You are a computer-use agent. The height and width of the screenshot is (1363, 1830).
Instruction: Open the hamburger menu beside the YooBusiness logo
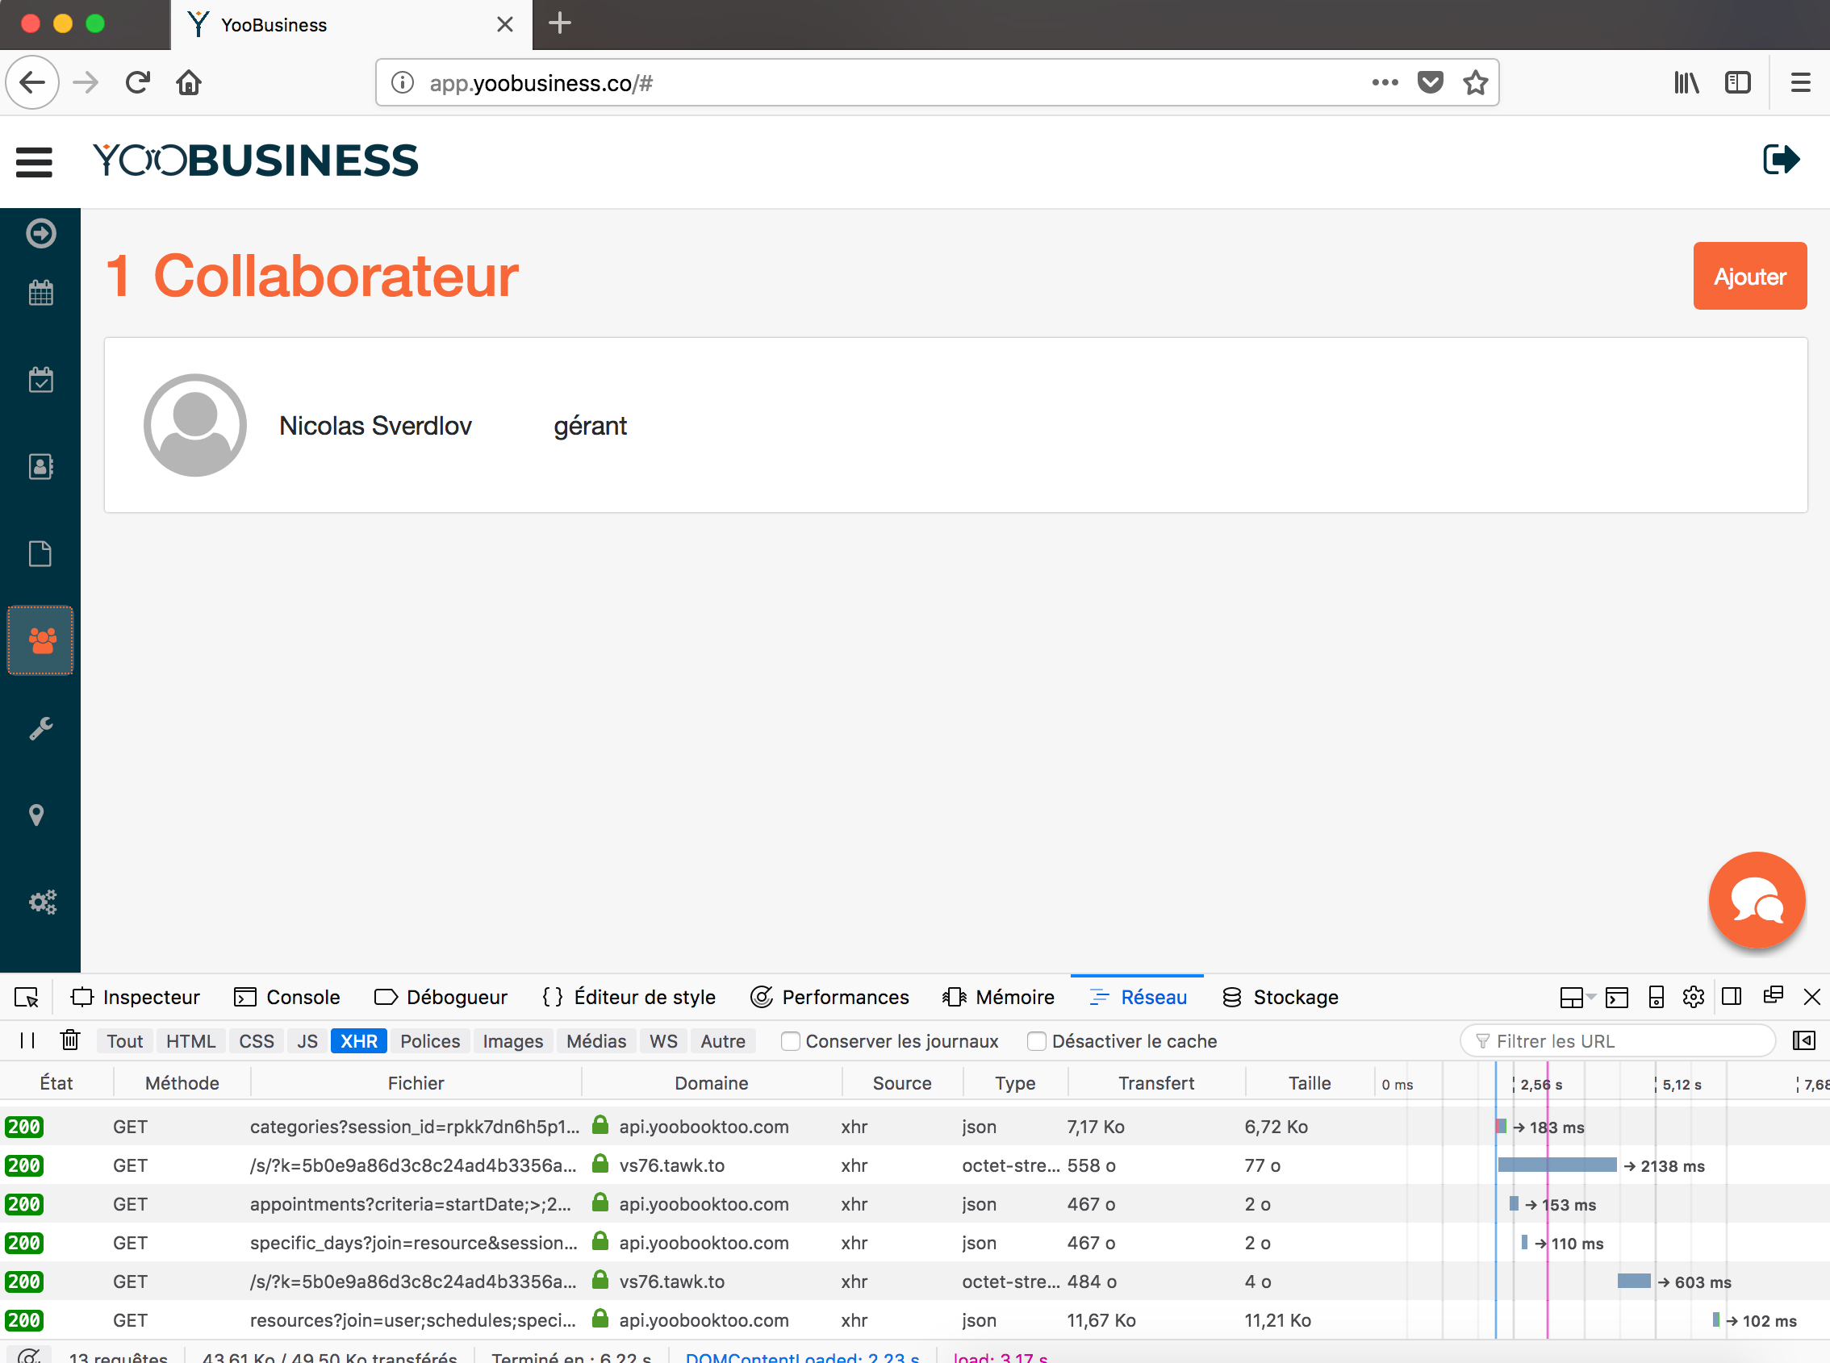point(34,162)
